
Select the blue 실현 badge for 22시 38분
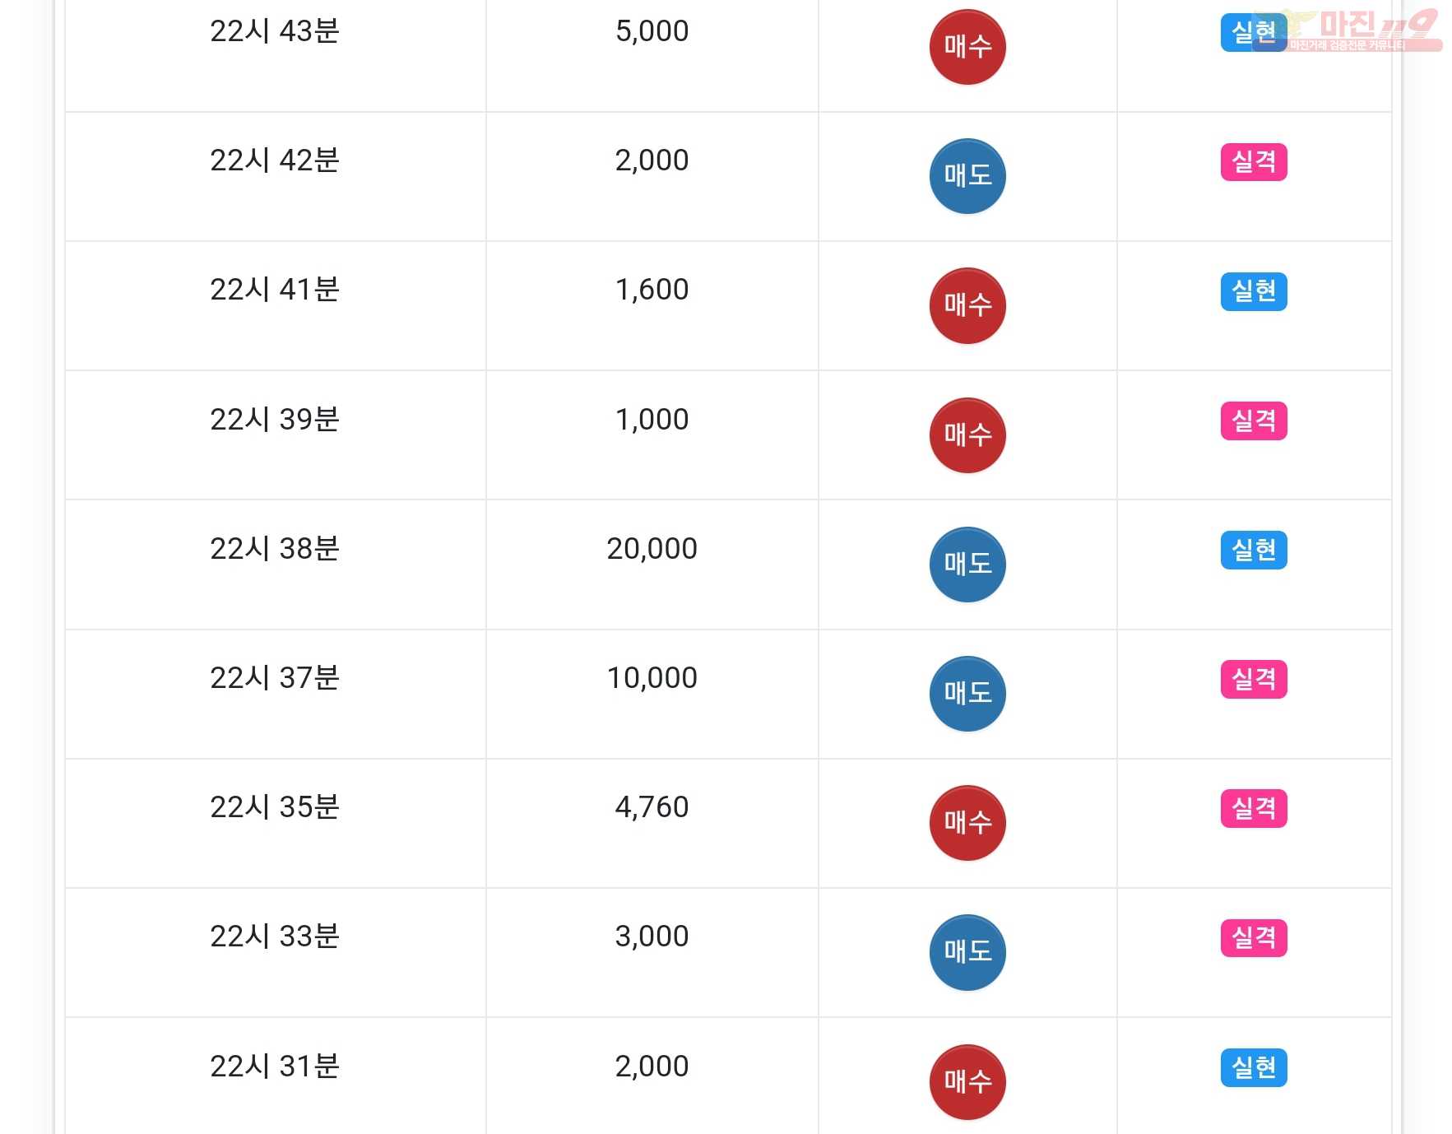tap(1254, 550)
